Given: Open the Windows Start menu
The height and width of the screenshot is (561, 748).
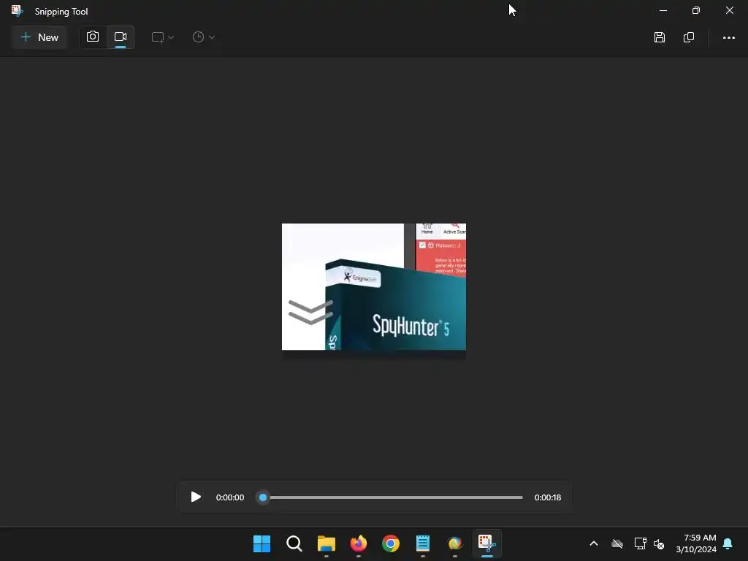Looking at the screenshot, I should (x=262, y=543).
